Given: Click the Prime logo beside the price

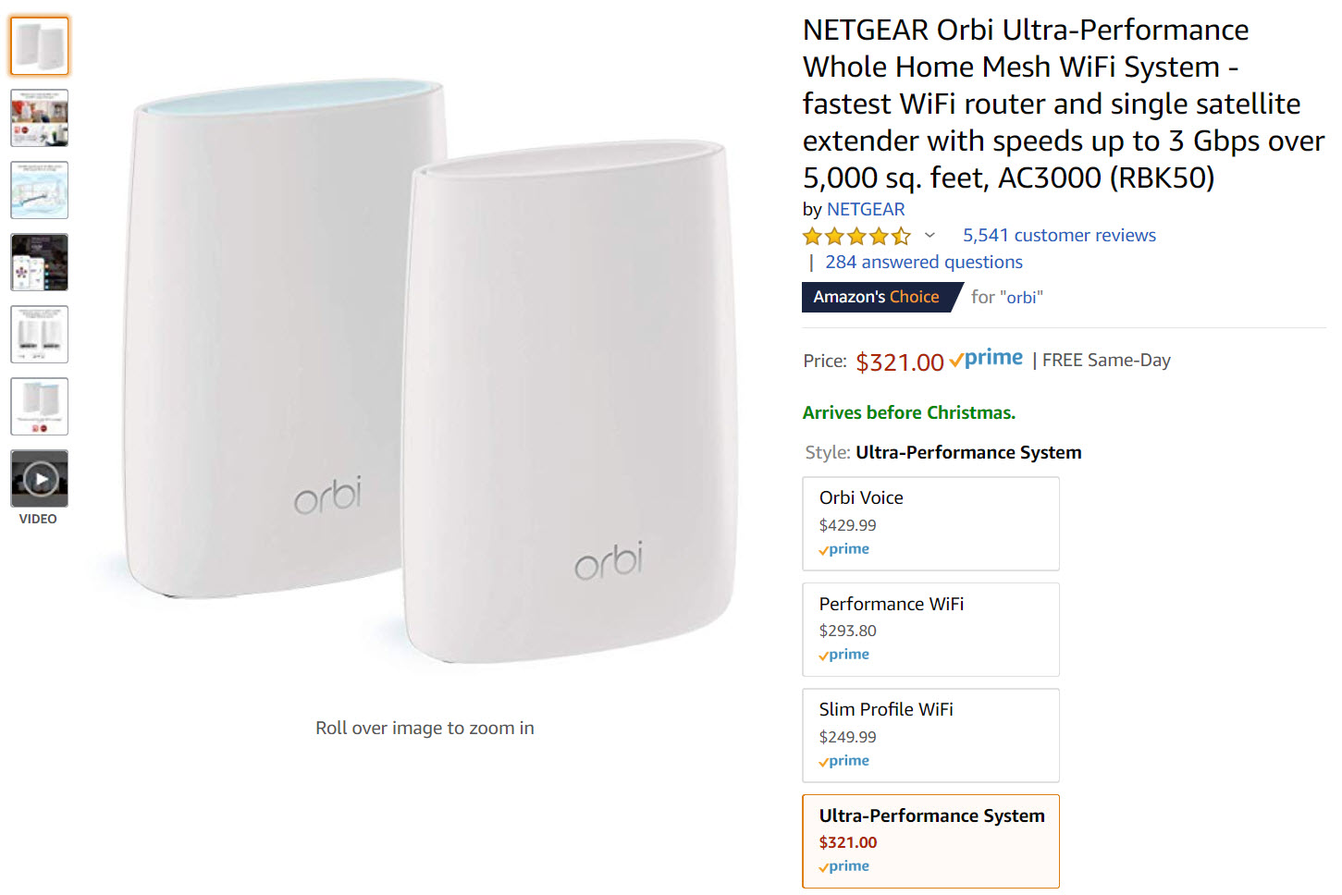Looking at the screenshot, I should click(987, 359).
